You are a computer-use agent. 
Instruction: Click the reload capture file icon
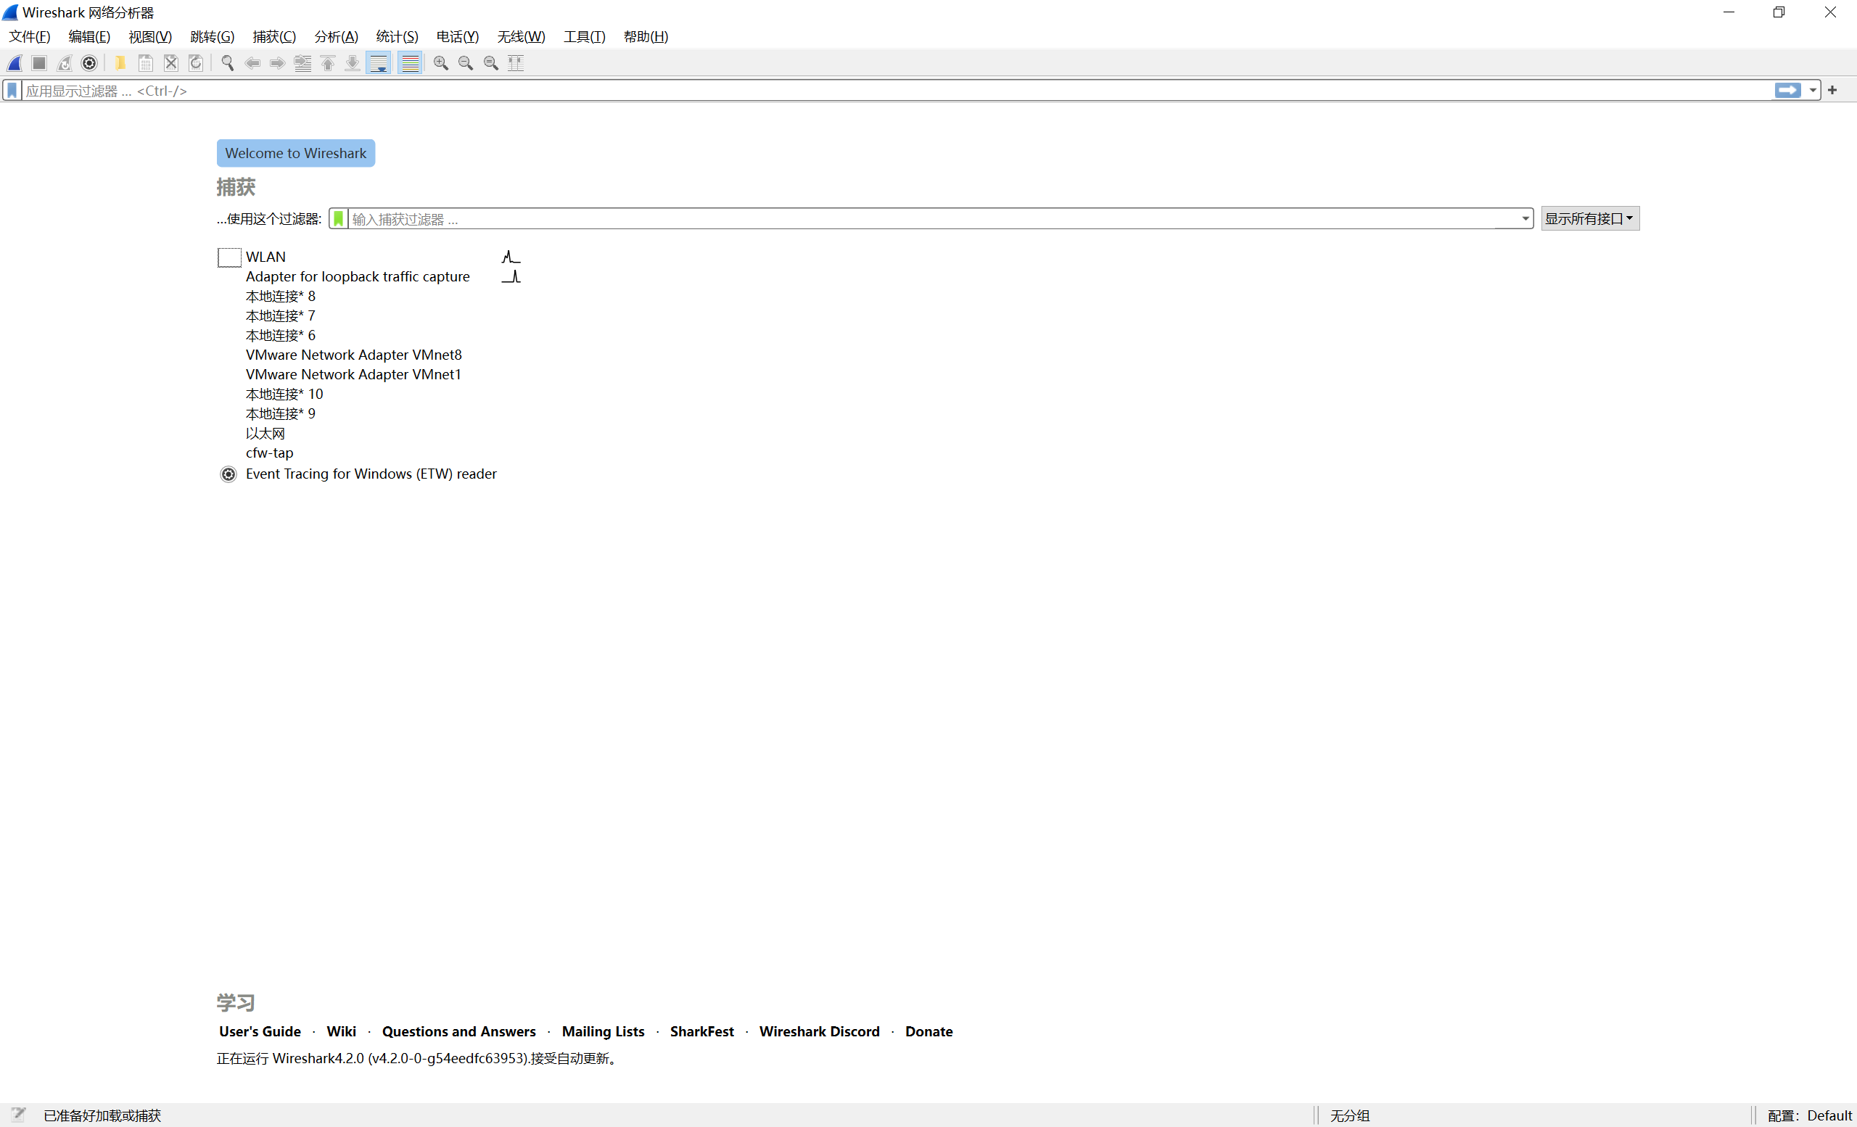(x=196, y=63)
